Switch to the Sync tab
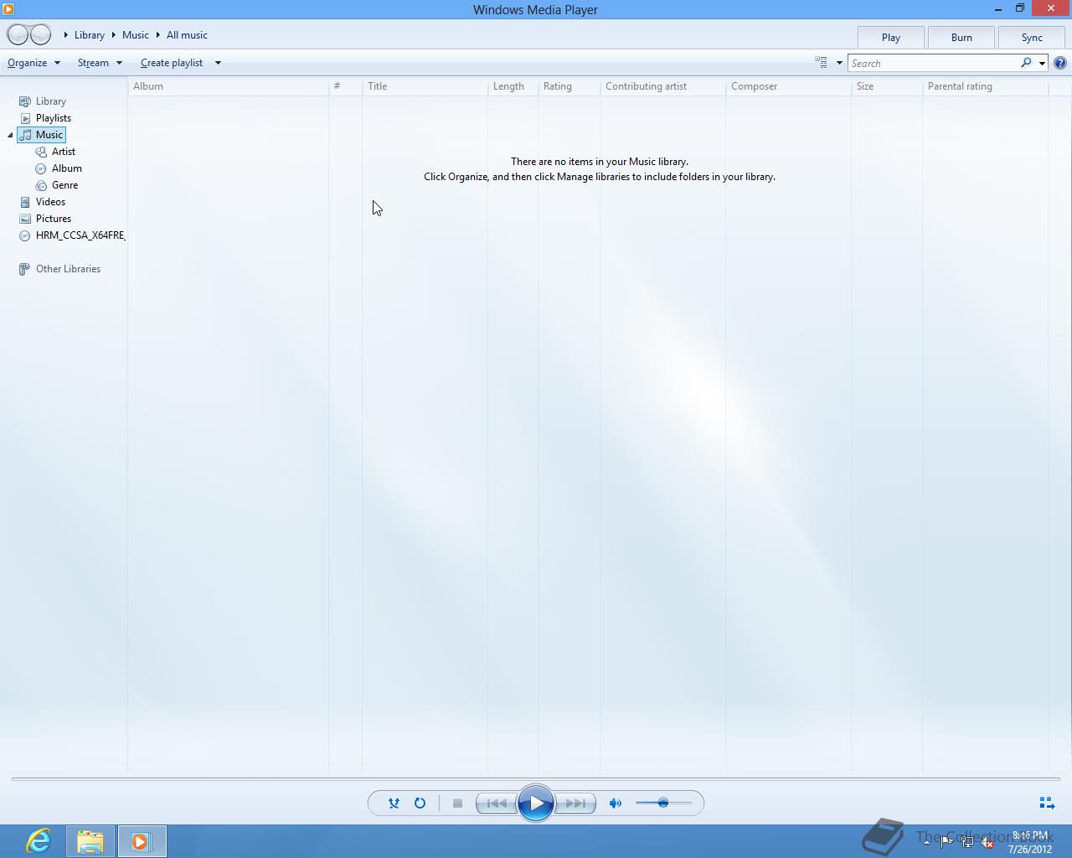Image resolution: width=1072 pixels, height=858 pixels. coord(1032,38)
